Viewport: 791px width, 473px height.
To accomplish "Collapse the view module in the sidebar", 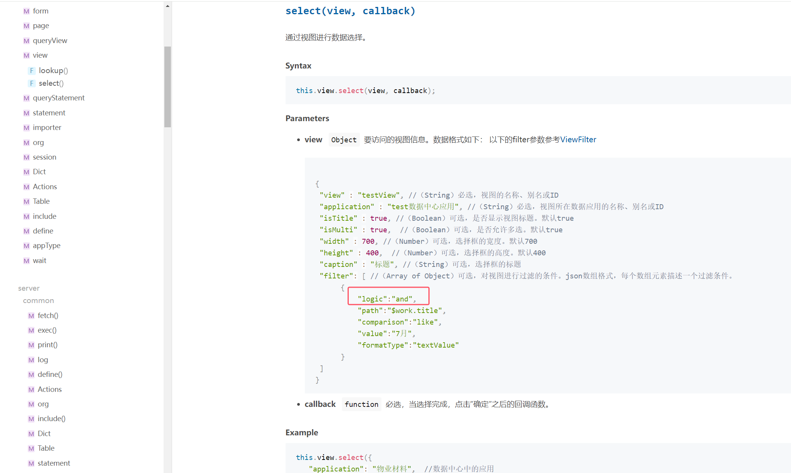I will tap(40, 55).
